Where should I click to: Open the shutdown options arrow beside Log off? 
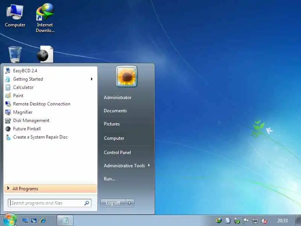pyautogui.click(x=130, y=203)
